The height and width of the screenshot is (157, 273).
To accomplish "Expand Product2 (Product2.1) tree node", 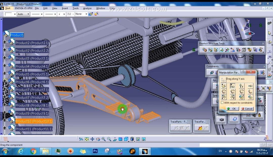I will 5,42.
